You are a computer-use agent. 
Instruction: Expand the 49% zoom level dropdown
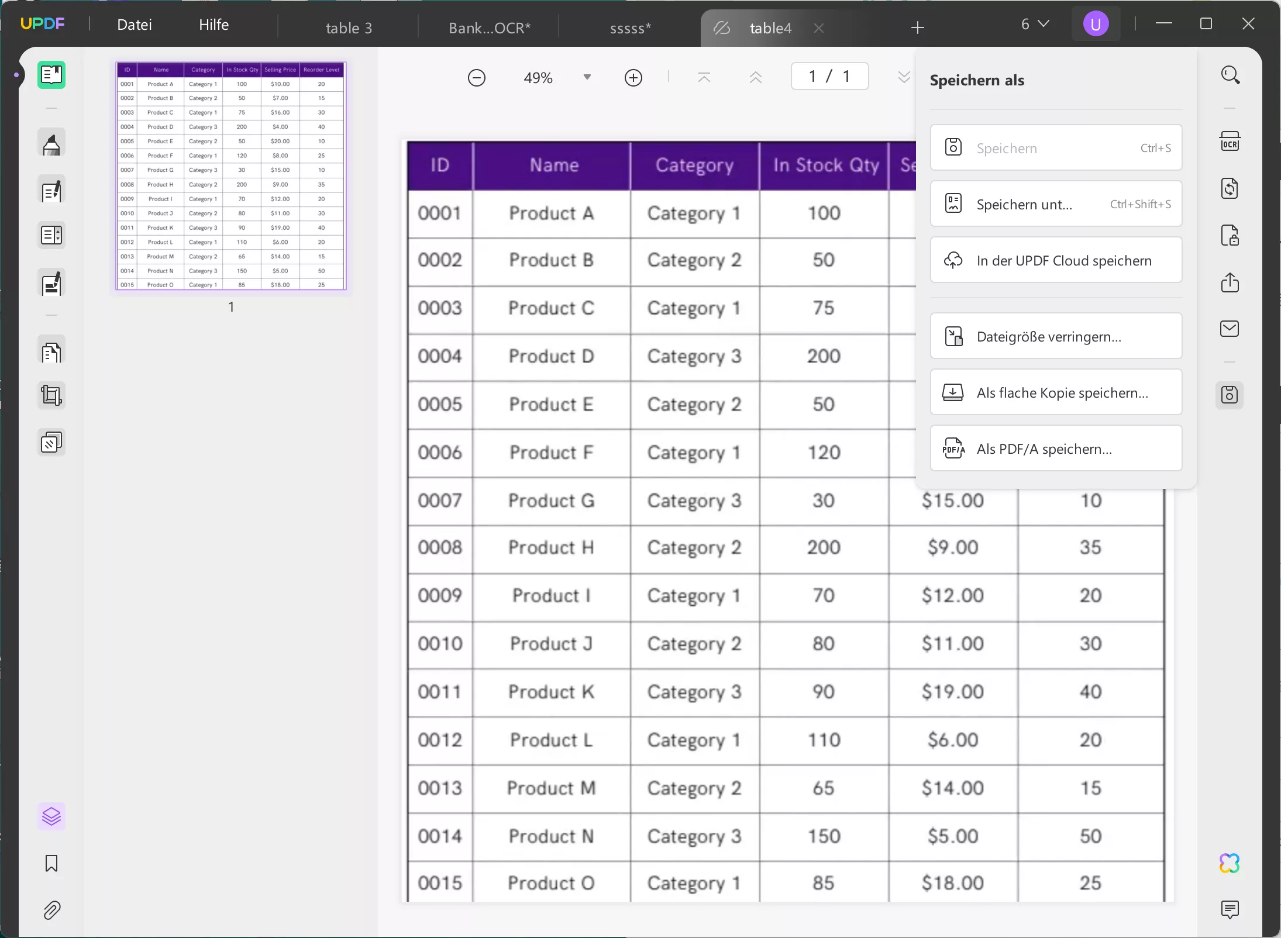click(x=587, y=77)
